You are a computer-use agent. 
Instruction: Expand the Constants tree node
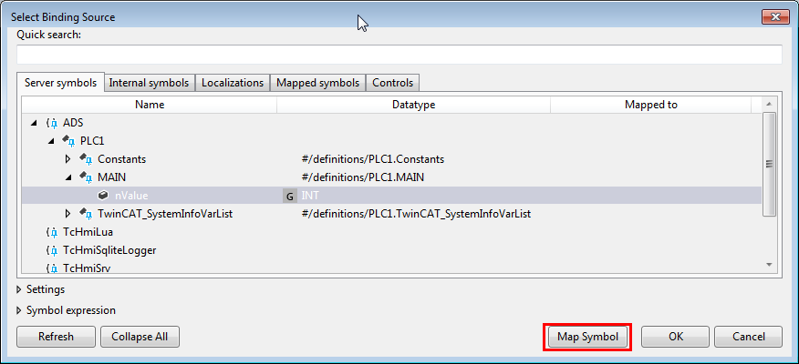point(68,159)
